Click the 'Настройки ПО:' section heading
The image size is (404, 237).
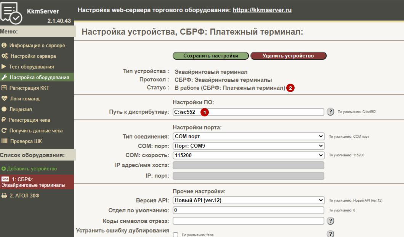click(x=193, y=102)
